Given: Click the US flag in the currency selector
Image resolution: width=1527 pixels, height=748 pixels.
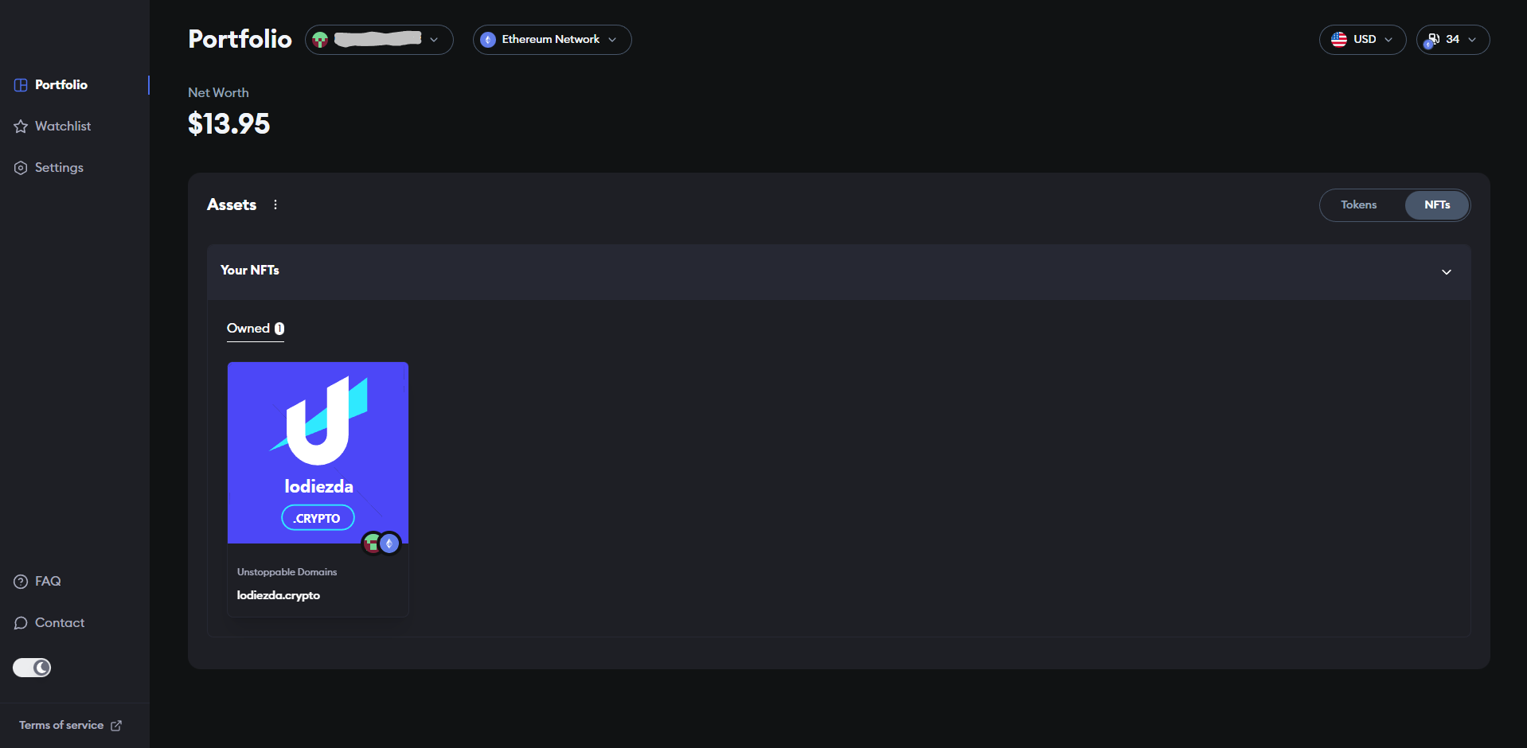Looking at the screenshot, I should (1338, 39).
